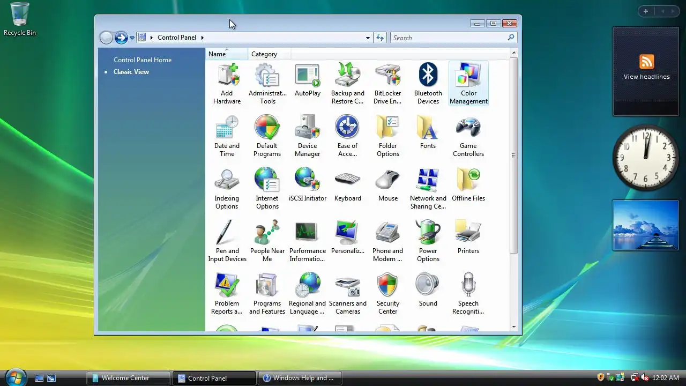This screenshot has width=686, height=386.
Task: Open the Ease of Access icon
Action: [347, 136]
